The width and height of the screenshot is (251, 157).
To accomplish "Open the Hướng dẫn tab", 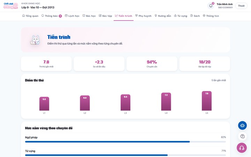I will (x=163, y=16).
